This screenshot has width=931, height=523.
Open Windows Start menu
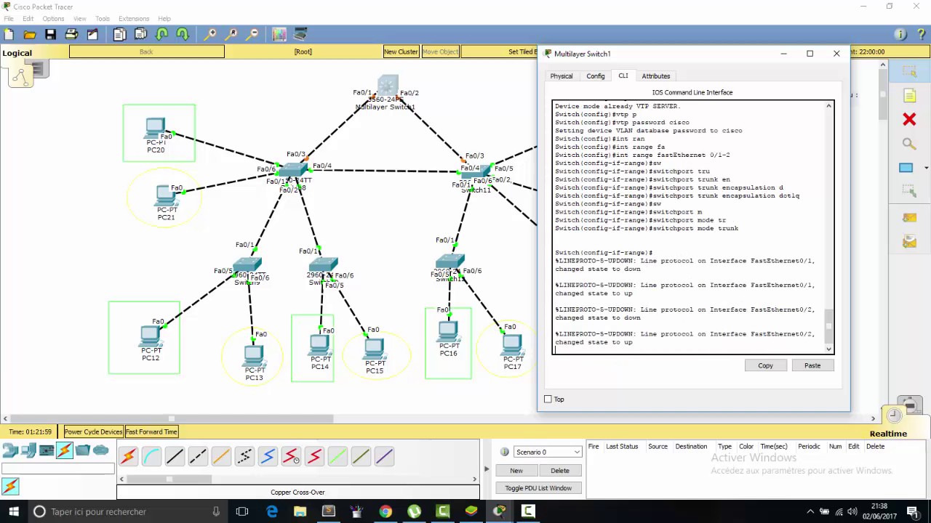click(14, 511)
